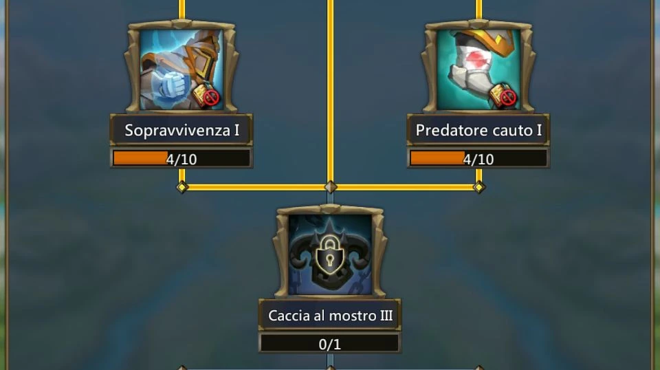Click the Sopravvivenza I name label

coord(181,130)
